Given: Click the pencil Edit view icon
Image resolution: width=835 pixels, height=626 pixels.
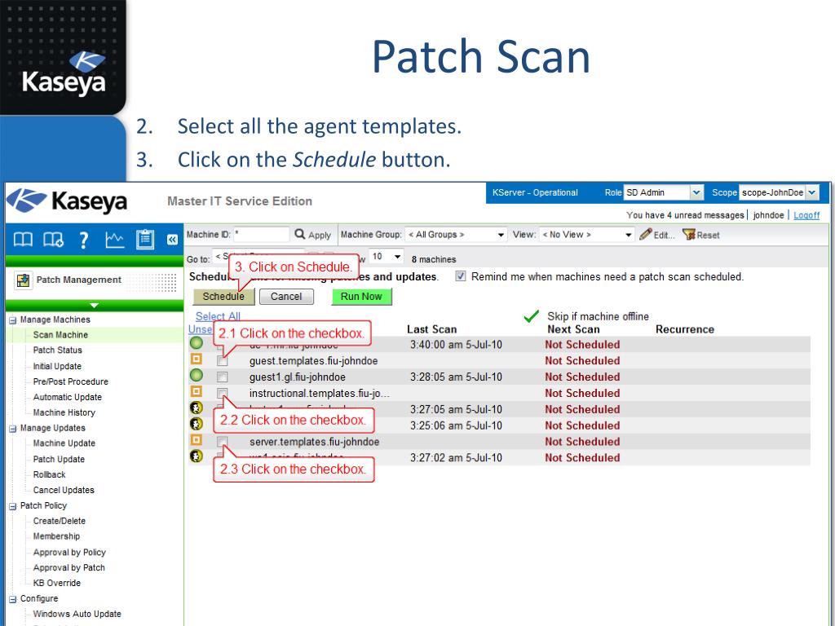Looking at the screenshot, I should click(x=657, y=234).
